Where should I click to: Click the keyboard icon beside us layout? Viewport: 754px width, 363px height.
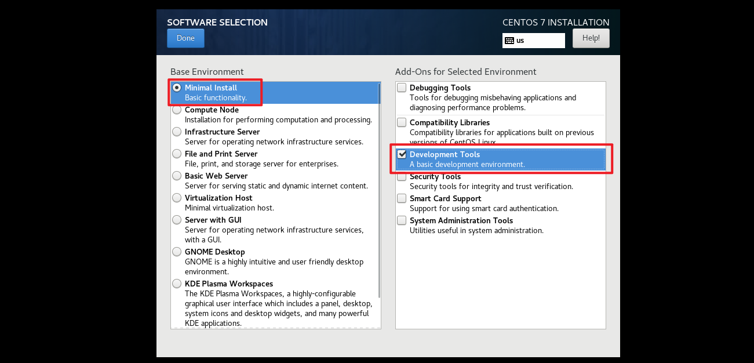[x=509, y=41]
